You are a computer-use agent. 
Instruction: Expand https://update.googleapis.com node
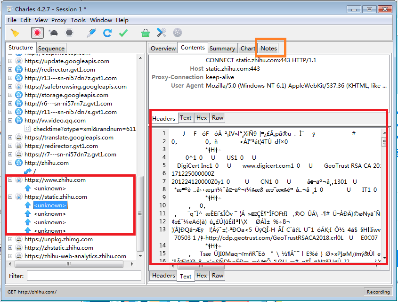(x=10, y=61)
